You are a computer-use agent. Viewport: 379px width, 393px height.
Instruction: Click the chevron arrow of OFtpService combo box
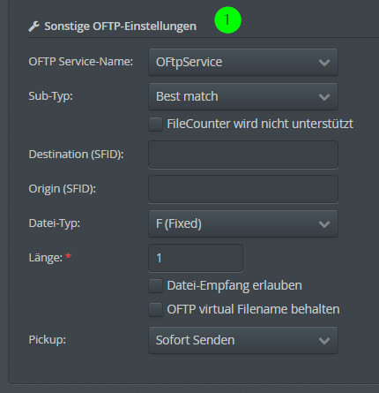point(324,63)
